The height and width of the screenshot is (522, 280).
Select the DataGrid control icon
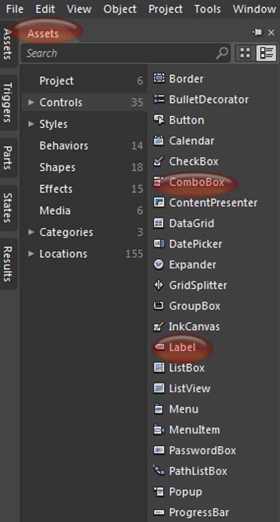(159, 223)
